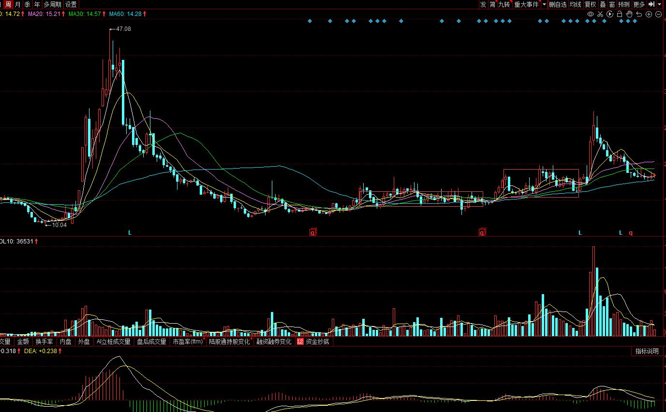Toggle the 均线 moving average display
Viewport: 666px width, 412px height.
pos(575,4)
